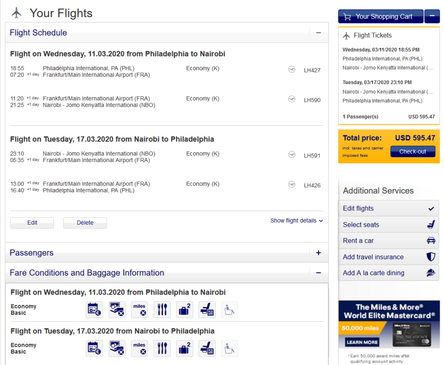Minimize the Your Shopping Cart panel
The width and height of the screenshot is (444, 365).
tap(432, 16)
